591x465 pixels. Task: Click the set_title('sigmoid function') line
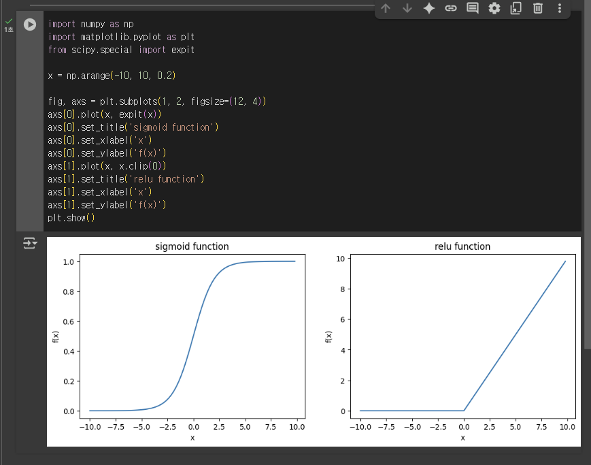(133, 127)
